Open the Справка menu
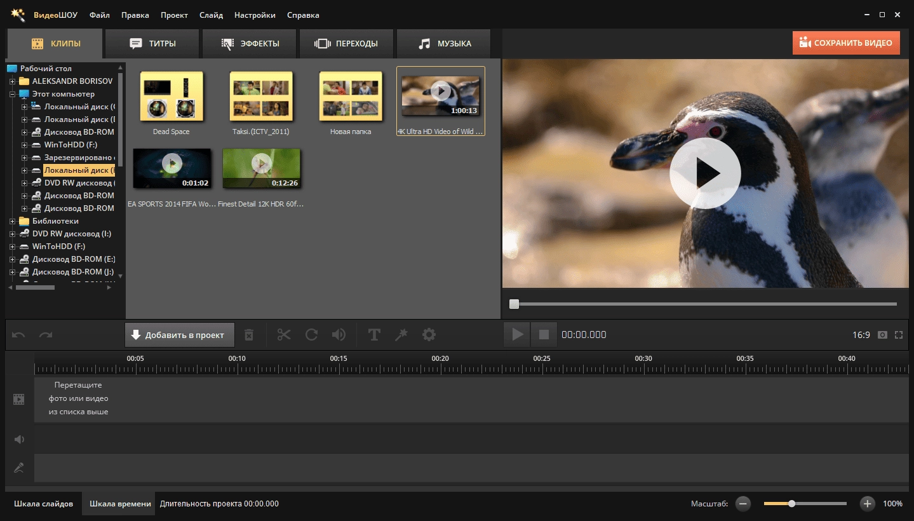 pos(303,15)
